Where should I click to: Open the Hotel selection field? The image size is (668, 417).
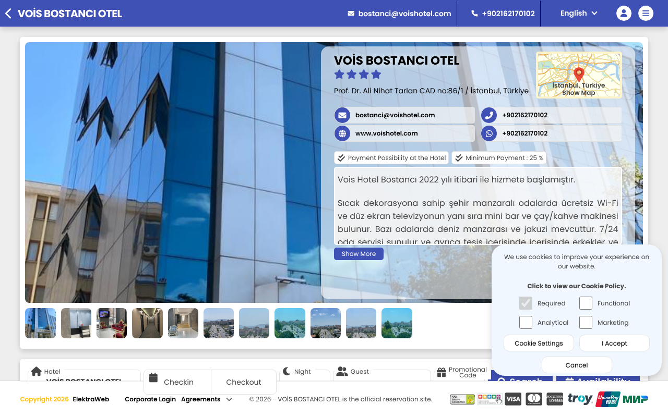[x=84, y=376]
